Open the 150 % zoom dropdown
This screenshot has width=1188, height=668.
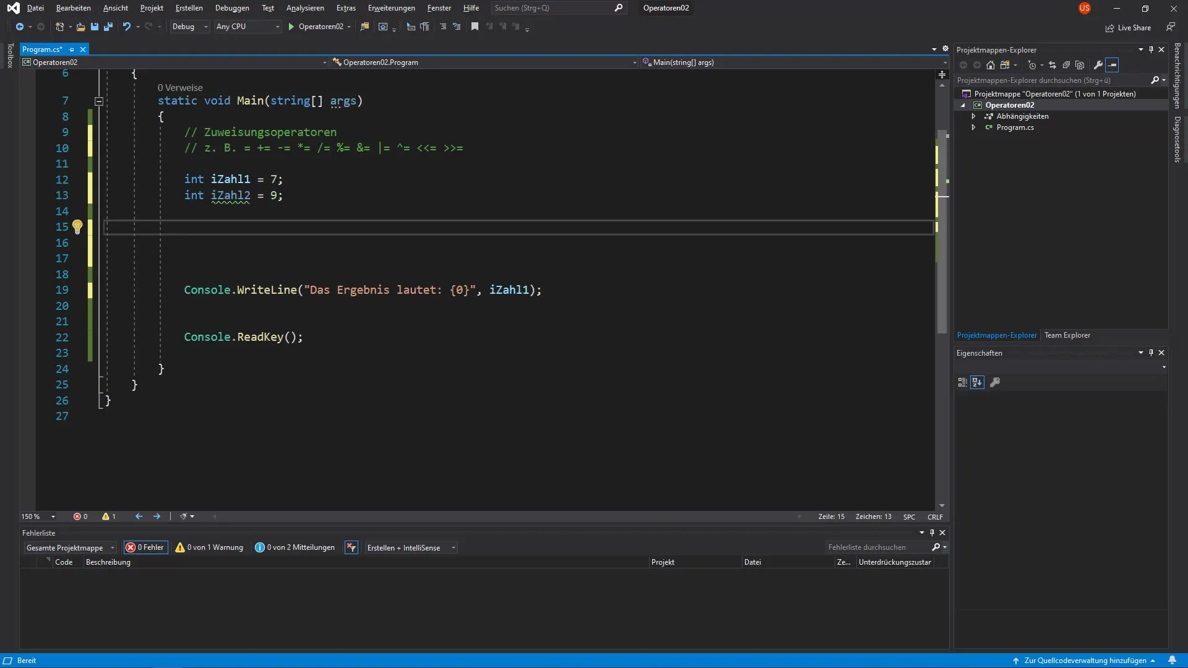click(x=38, y=516)
